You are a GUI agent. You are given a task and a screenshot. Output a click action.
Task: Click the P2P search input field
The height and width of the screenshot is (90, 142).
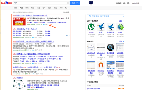click(41, 3)
